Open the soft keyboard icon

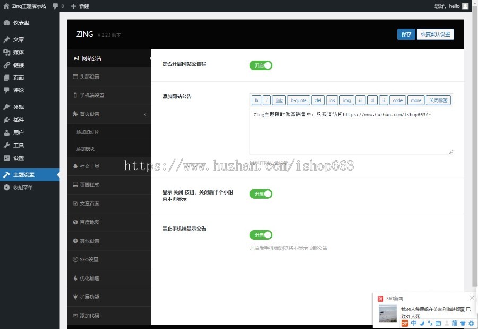click(x=438, y=323)
